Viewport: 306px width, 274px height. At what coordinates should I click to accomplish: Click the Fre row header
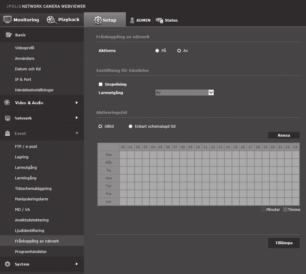pos(109,194)
